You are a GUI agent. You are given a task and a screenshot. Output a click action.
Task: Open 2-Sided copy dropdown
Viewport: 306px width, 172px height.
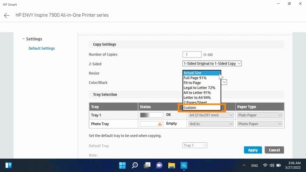tap(212, 64)
